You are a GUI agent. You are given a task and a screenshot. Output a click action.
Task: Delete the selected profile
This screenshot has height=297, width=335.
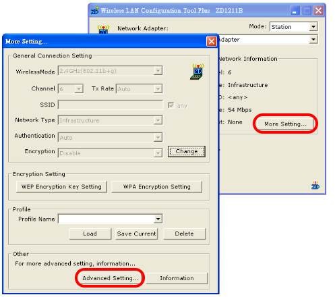[x=185, y=234]
